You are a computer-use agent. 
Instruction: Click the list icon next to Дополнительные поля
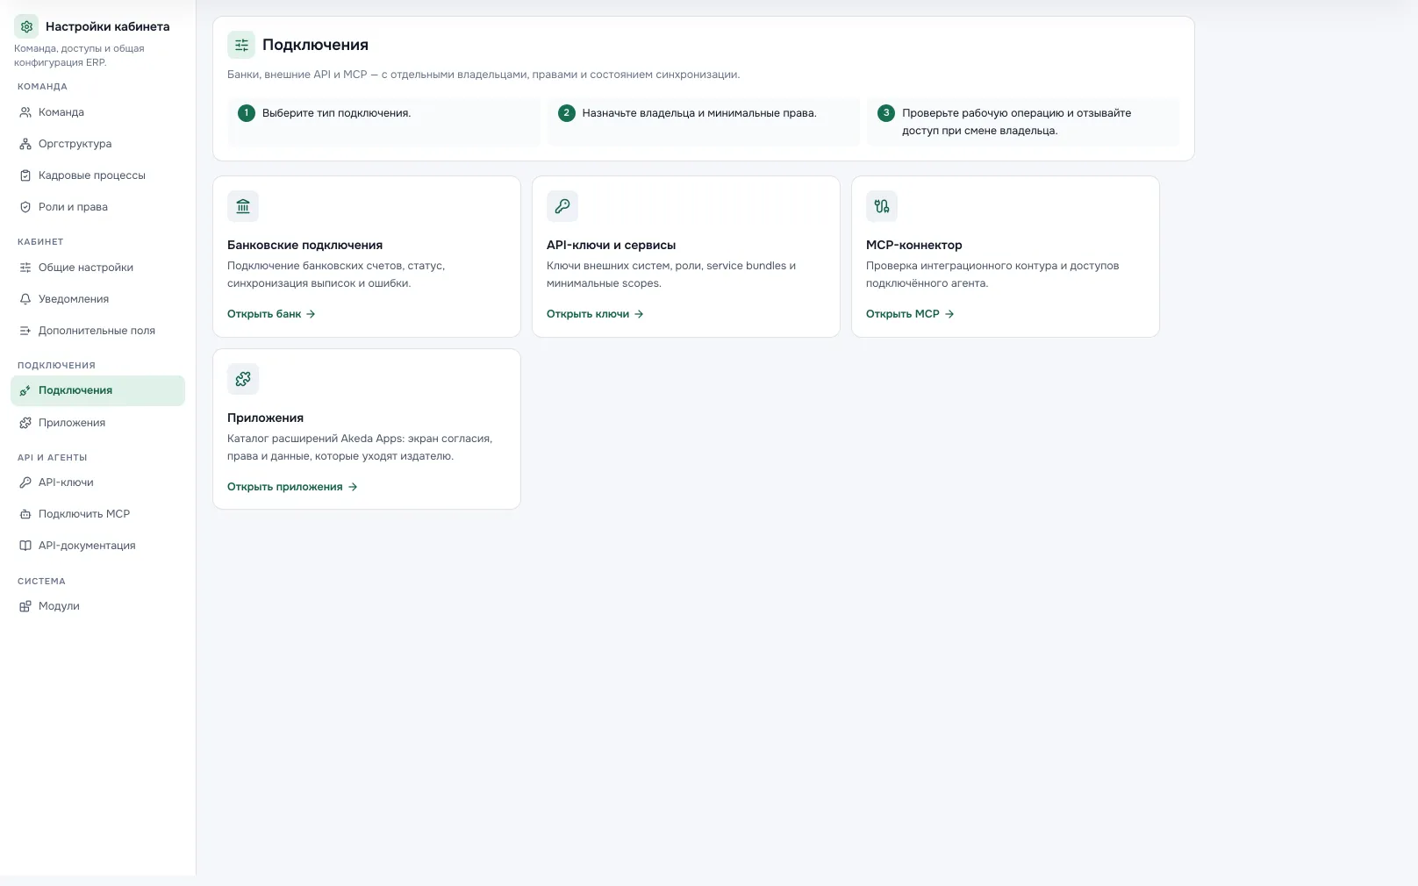coord(25,331)
